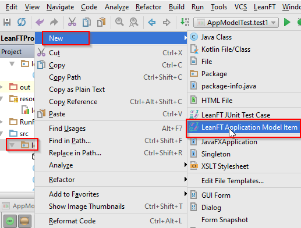Click the green OK status button
The height and width of the screenshot is (228, 301).
click(10, 220)
